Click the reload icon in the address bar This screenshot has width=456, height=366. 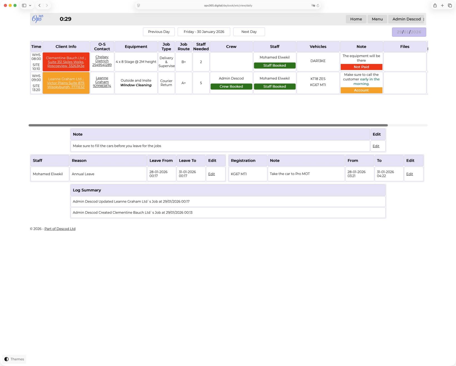318,5
